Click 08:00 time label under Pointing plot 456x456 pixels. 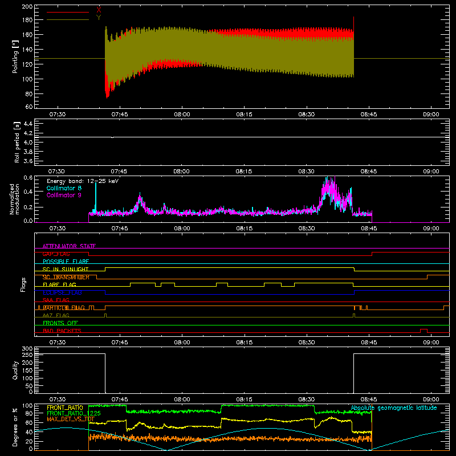pos(182,115)
